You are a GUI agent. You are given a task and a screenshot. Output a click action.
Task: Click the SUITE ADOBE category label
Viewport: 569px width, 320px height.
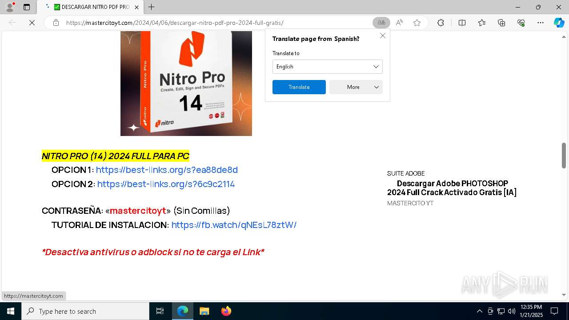[x=406, y=173]
